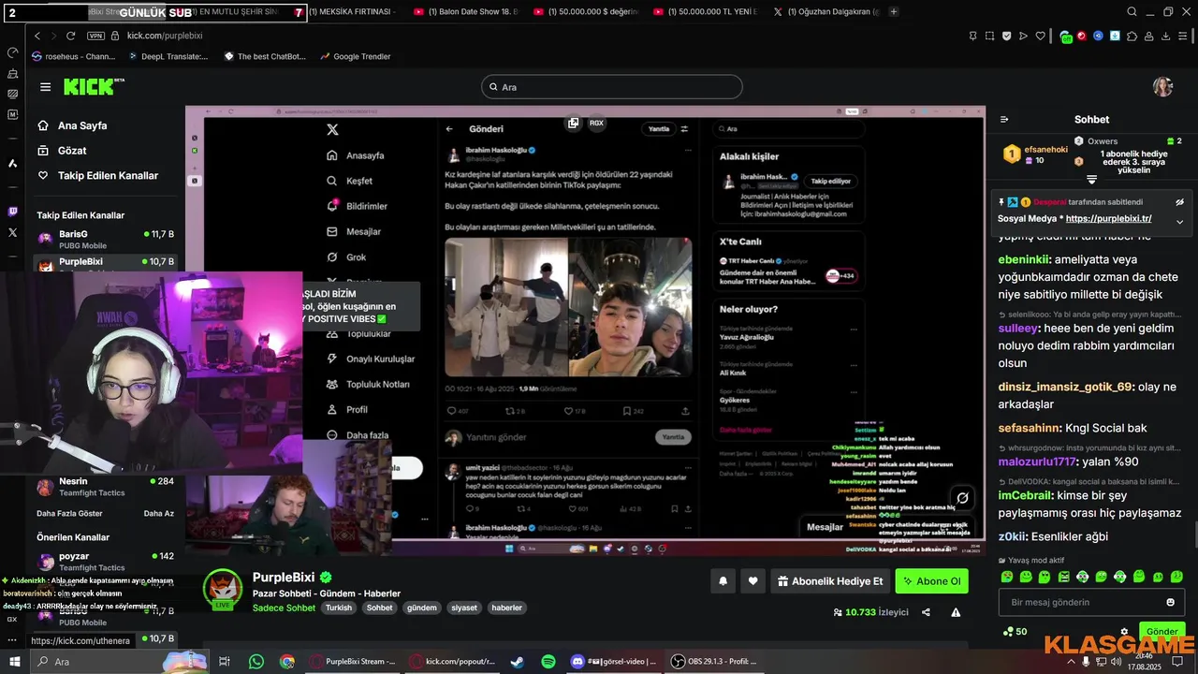The image size is (1198, 674).
Task: Open a new browser tab
Action: tap(894, 11)
